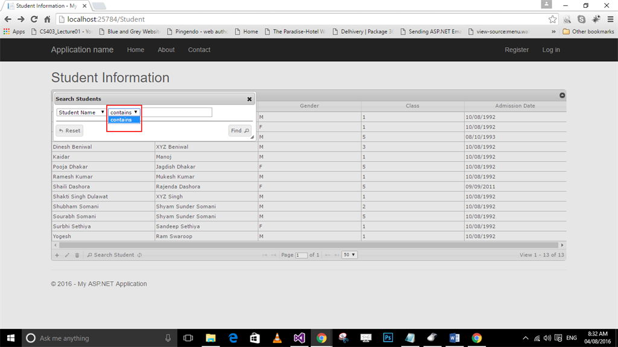Click the Rajenda Dashora father name cell
Image resolution: width=618 pixels, height=347 pixels.
[206, 186]
